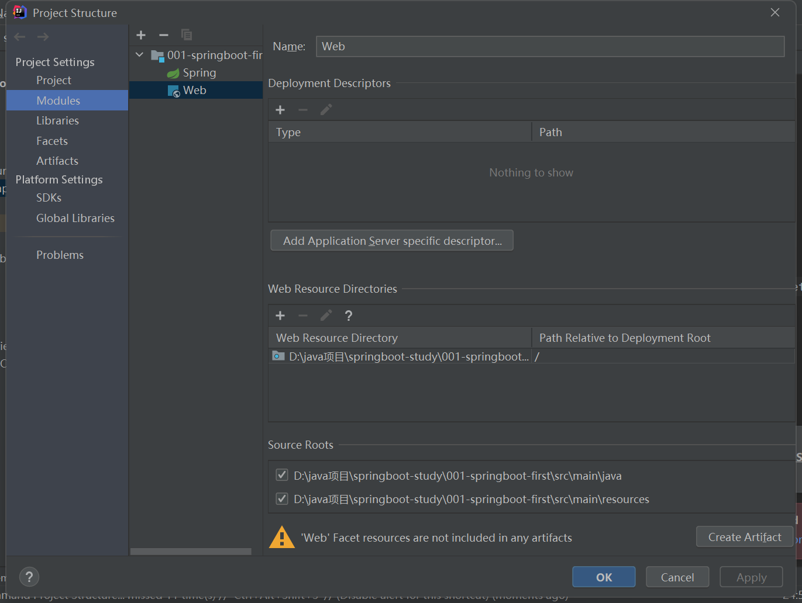Click the warning triangle icon
802x603 pixels.
[x=282, y=537]
